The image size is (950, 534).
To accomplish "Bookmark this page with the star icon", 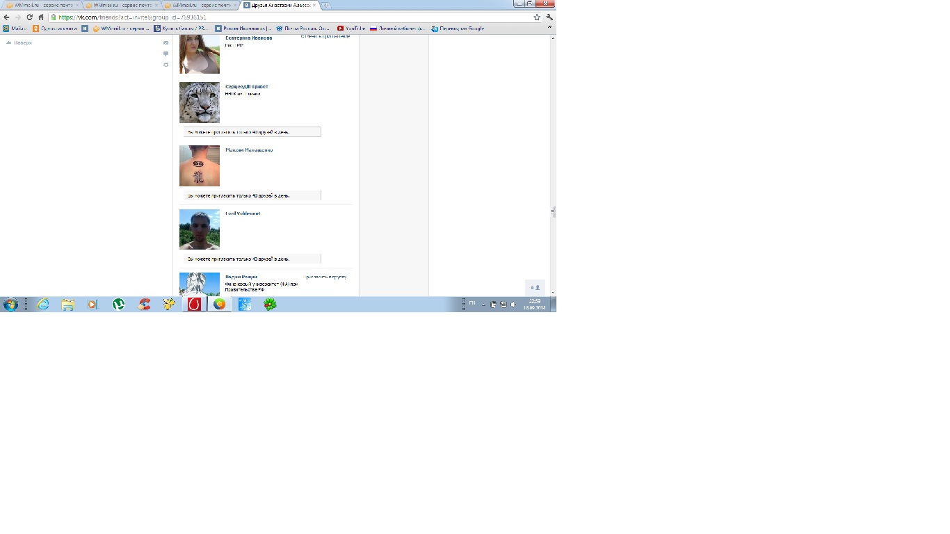I will (537, 17).
